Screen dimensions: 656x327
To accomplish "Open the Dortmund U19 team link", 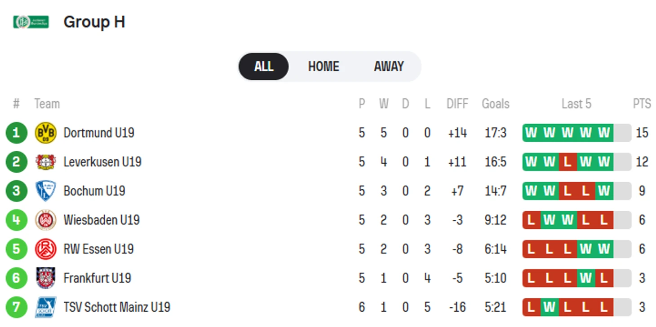I will click(x=99, y=133).
